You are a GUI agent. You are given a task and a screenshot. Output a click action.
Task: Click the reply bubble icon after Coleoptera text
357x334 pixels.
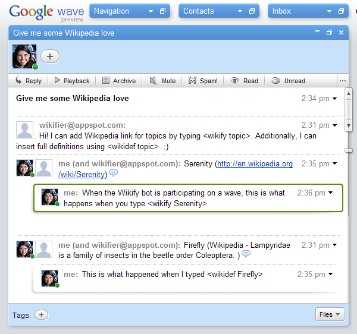click(246, 254)
